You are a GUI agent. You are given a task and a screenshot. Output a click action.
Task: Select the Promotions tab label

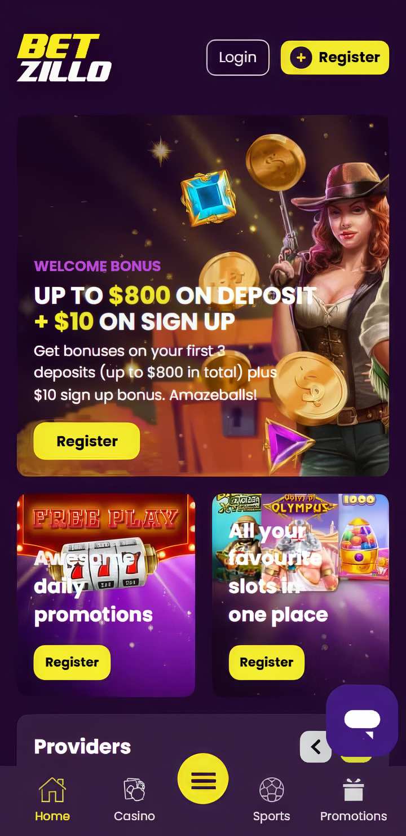coord(354,816)
